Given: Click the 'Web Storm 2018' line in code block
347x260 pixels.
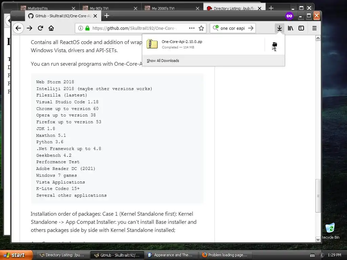Looking at the screenshot, I should coord(55,82).
